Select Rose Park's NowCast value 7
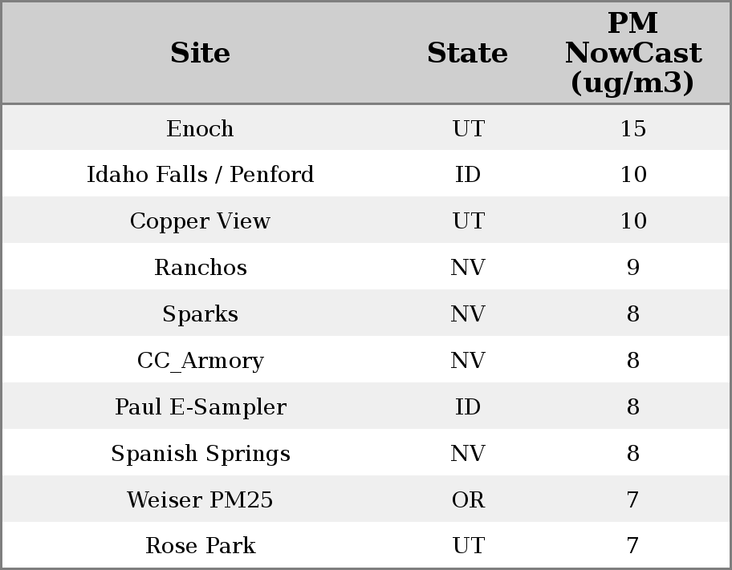Image resolution: width=732 pixels, height=570 pixels. [632, 546]
